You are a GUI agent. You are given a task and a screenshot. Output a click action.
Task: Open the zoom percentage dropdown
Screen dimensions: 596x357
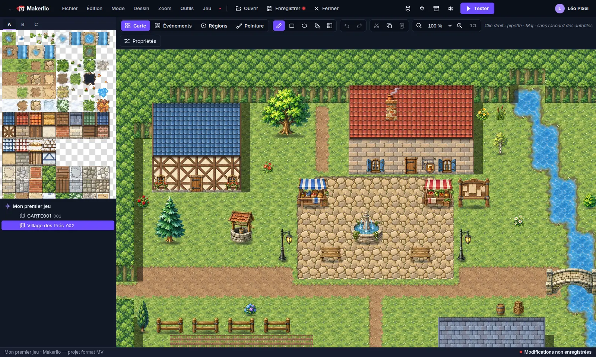click(440, 26)
